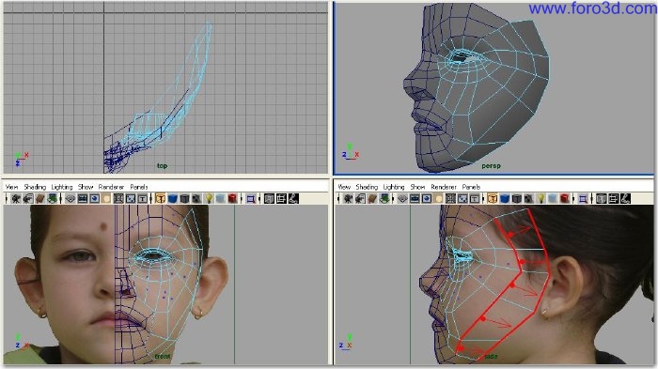The height and width of the screenshot is (369, 658).
Task: Open Renderer menu of front panel
Action: click(111, 187)
